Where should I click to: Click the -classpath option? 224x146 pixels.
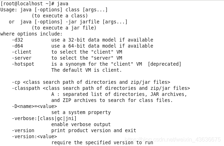pos(25,88)
